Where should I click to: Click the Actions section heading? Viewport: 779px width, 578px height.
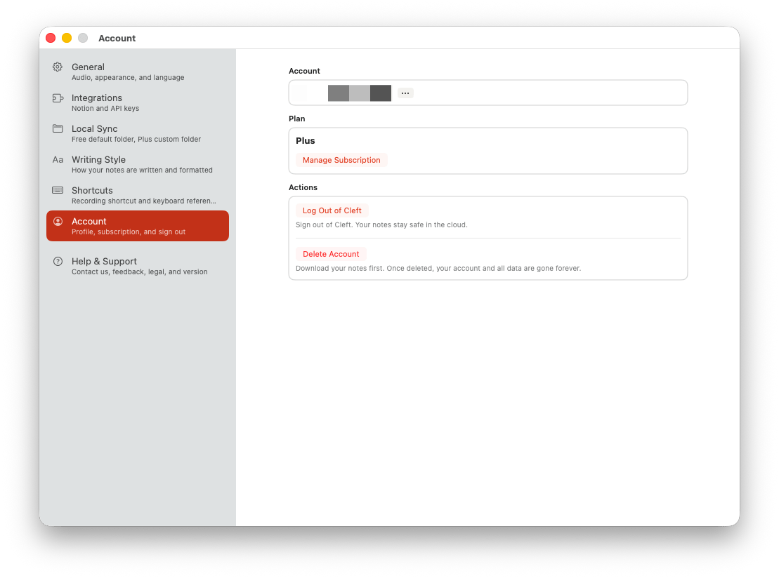(303, 187)
